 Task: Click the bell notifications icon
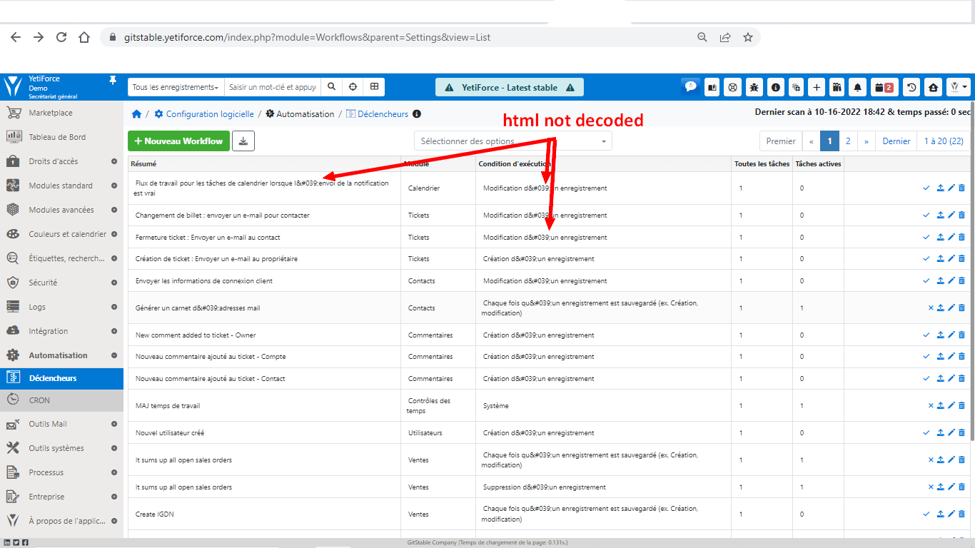[857, 86]
